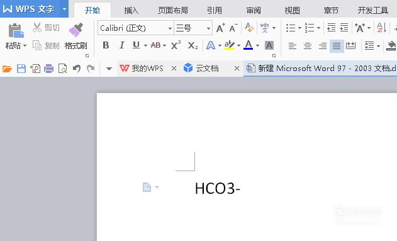397x241 pixels.
Task: Open the Calibri font name dropdown
Action: pyautogui.click(x=170, y=28)
